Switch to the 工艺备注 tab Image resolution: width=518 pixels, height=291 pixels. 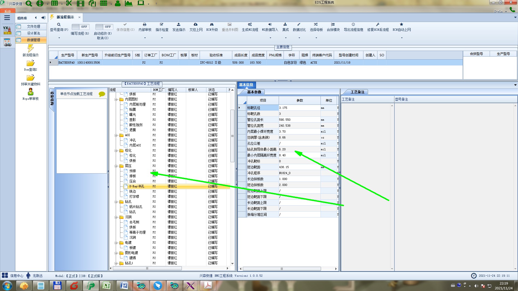point(357,92)
